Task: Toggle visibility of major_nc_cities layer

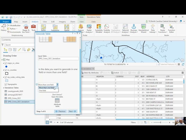Action: pyautogui.click(x=6, y=63)
